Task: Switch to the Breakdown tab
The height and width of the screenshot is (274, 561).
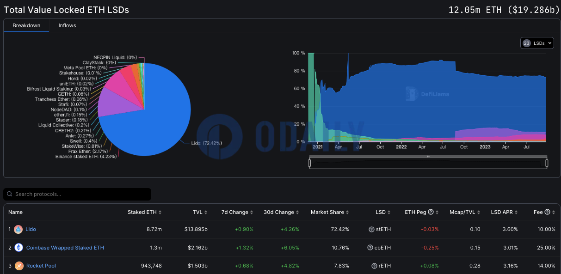Action: pos(26,25)
